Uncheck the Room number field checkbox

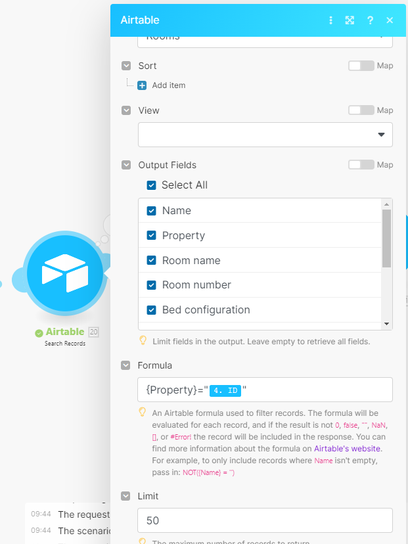pyautogui.click(x=151, y=285)
